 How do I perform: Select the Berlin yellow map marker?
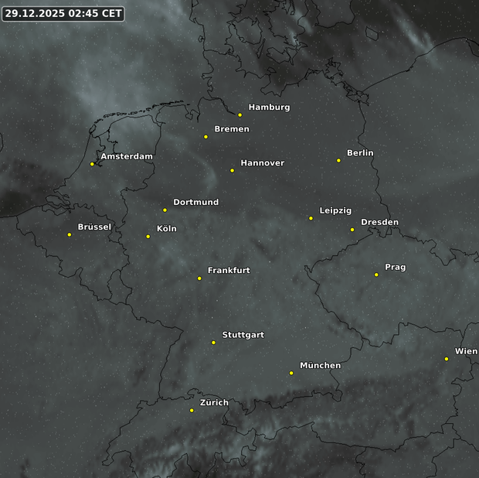338,160
